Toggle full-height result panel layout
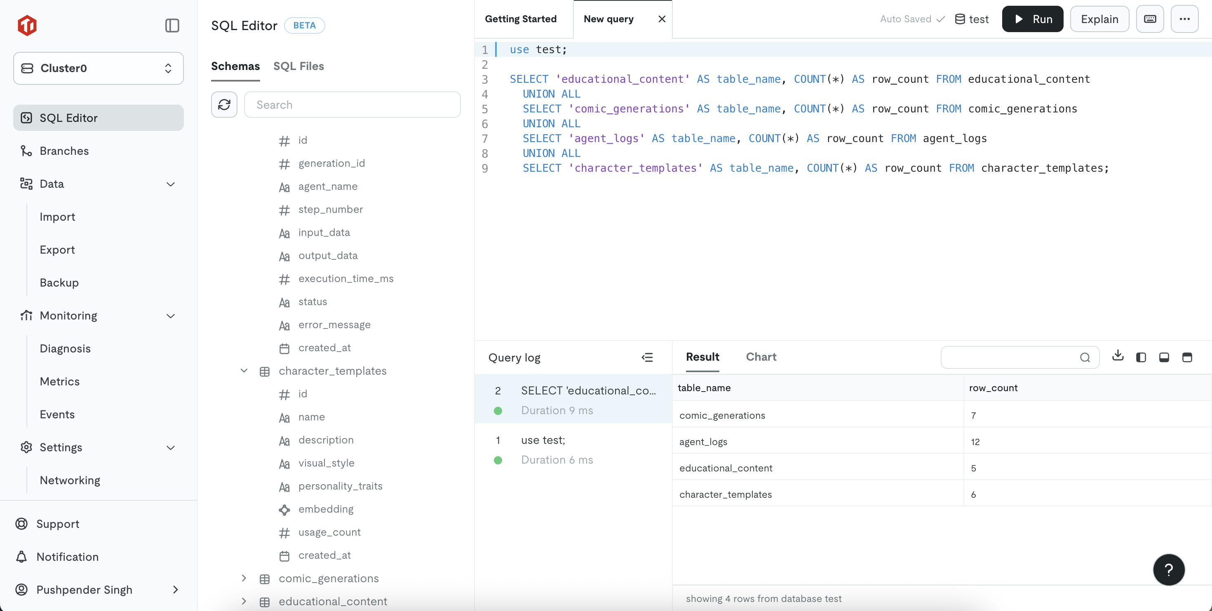Viewport: 1212px width, 611px height. click(1187, 357)
